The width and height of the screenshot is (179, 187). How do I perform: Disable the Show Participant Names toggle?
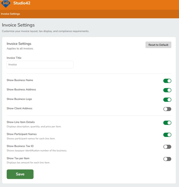tap(167, 135)
